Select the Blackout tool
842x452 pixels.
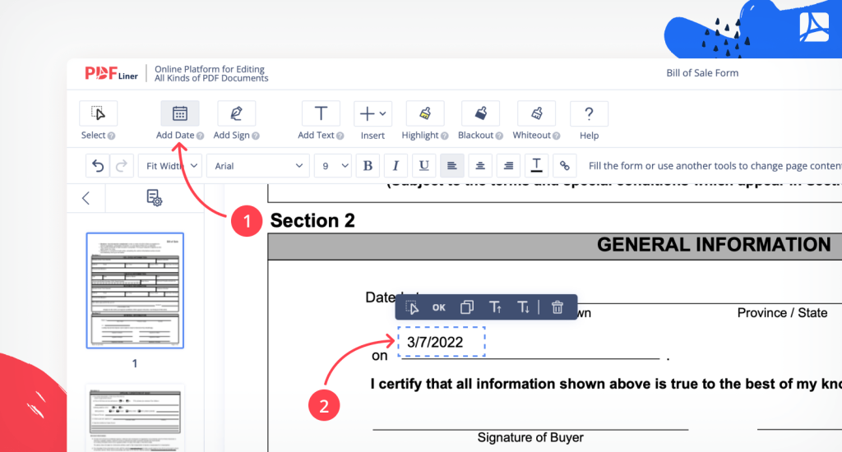(x=480, y=114)
